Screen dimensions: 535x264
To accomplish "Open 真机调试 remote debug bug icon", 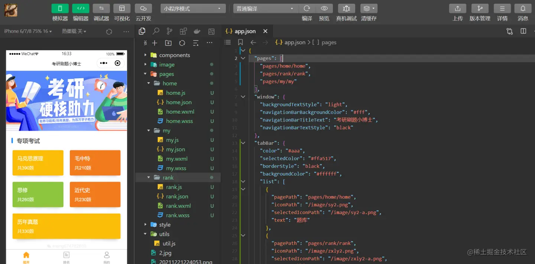I will [x=346, y=9].
